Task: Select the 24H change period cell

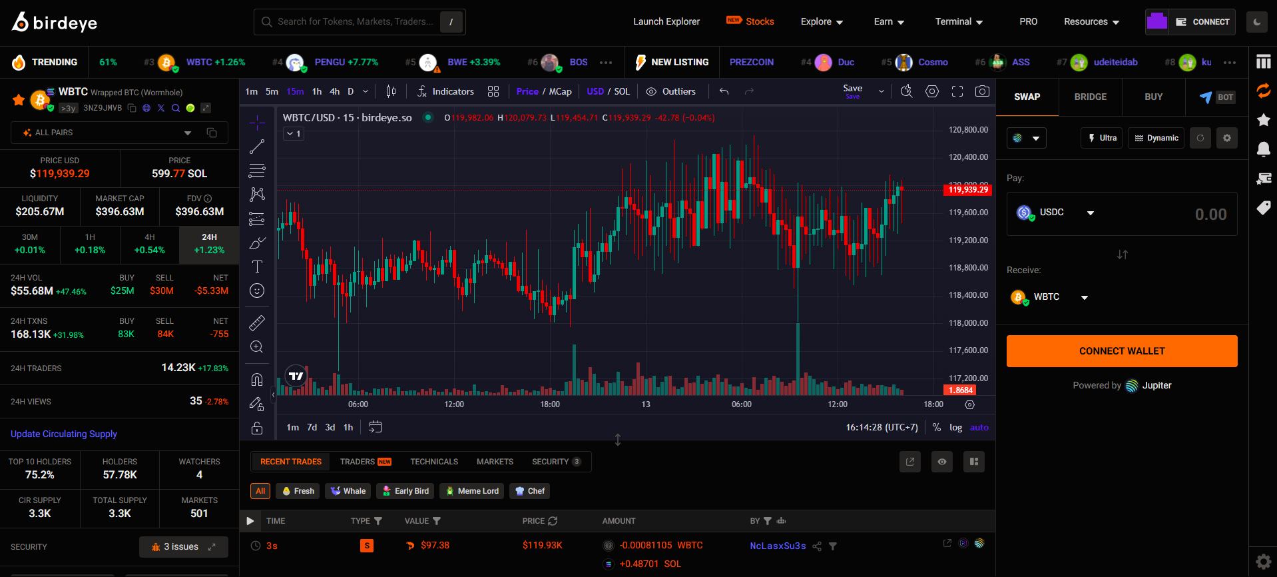Action: point(209,244)
